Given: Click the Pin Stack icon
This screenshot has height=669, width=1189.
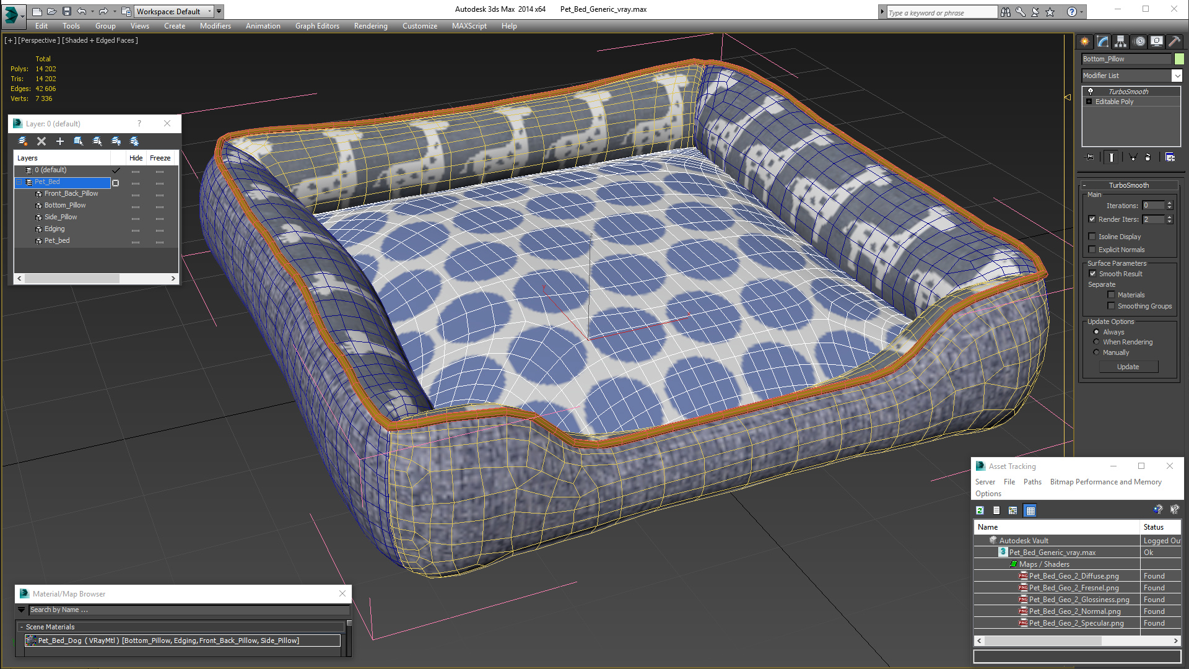Looking at the screenshot, I should click(x=1090, y=157).
